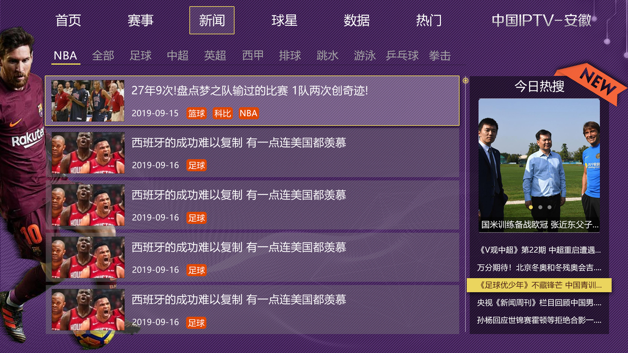Select the second carousel dot
This screenshot has width=628, height=353.
(540, 207)
